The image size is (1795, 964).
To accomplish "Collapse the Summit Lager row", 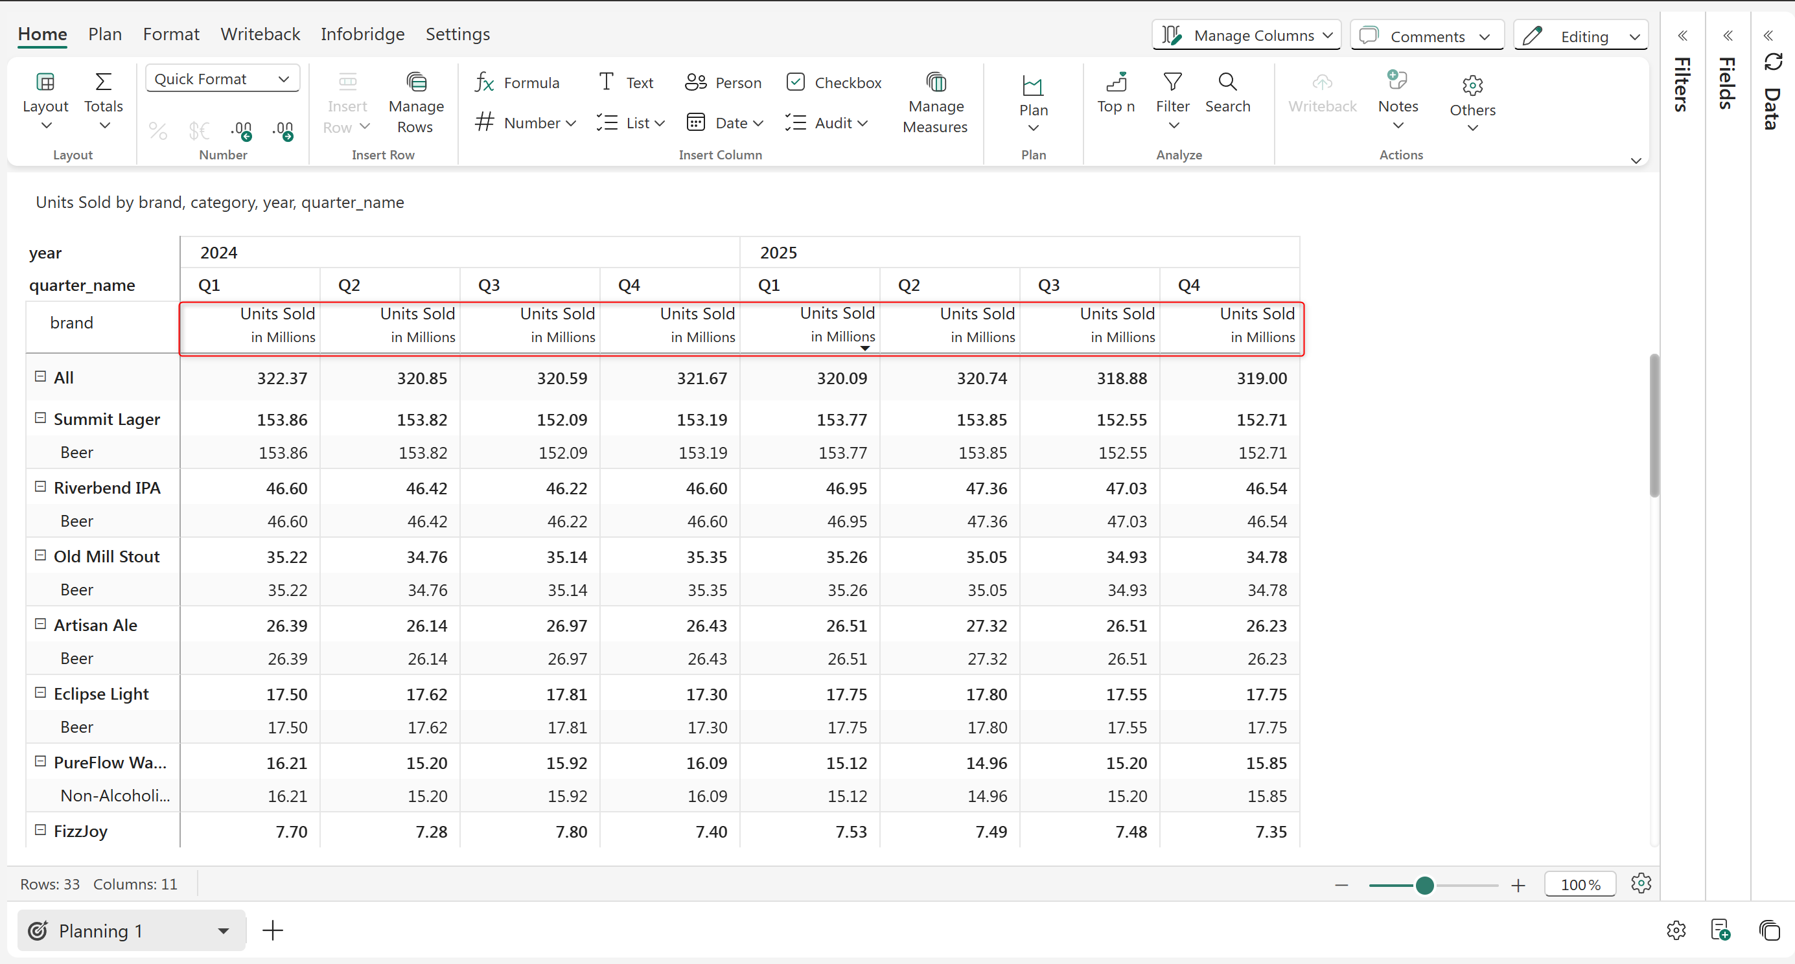I will pyautogui.click(x=40, y=418).
